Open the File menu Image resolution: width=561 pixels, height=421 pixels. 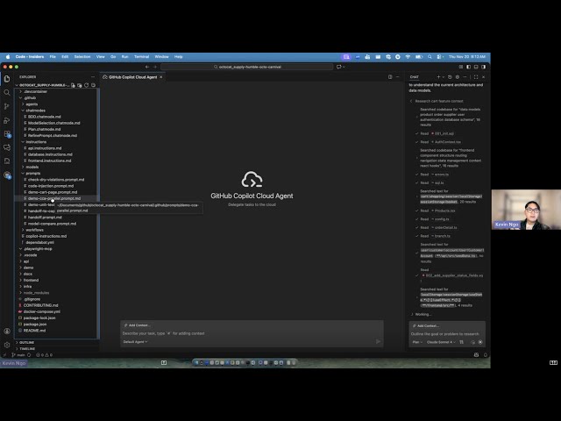point(53,57)
